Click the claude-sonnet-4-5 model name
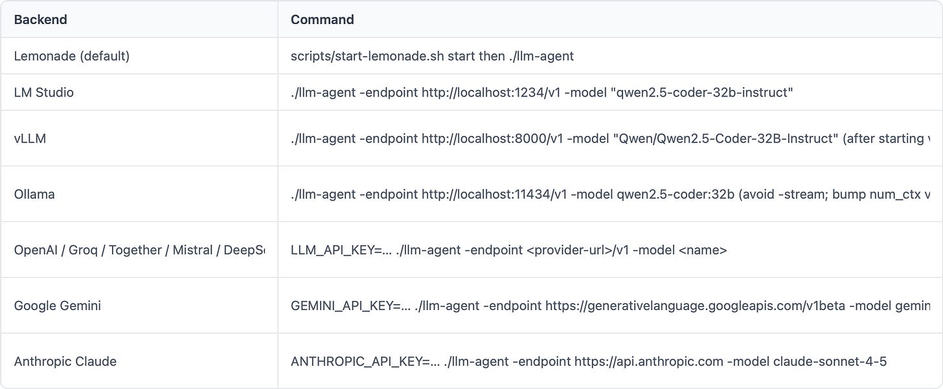This screenshot has height=389, width=943. 830,361
